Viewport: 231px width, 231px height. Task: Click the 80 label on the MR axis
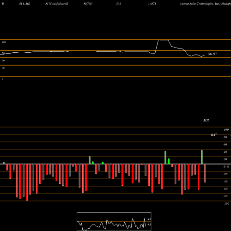(x=225, y=137)
